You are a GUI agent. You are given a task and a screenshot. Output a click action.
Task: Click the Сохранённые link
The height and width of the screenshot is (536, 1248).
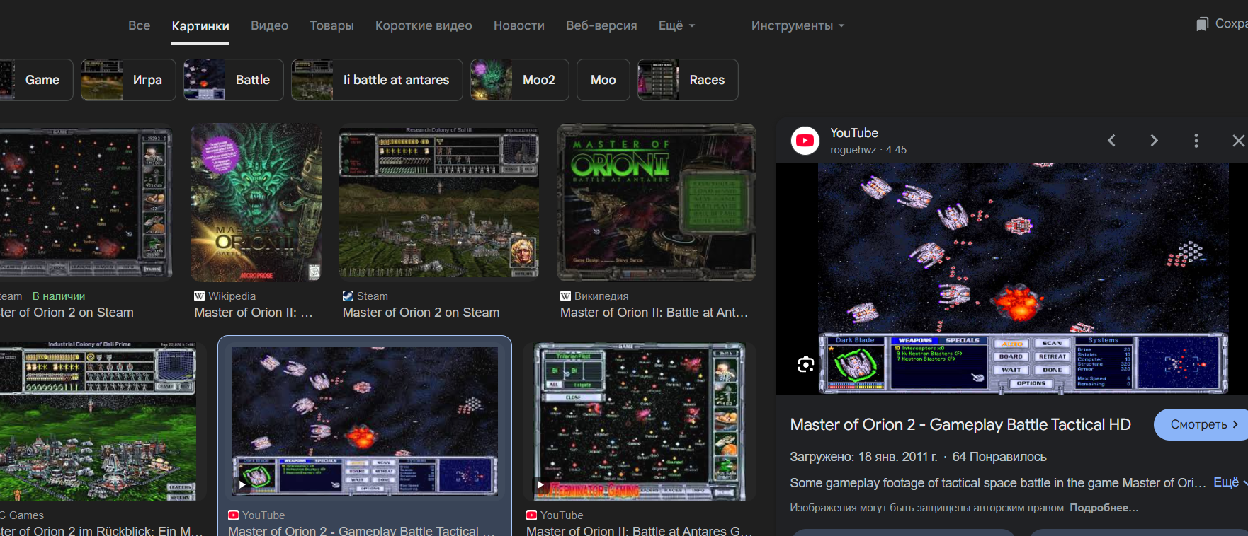click(1231, 23)
